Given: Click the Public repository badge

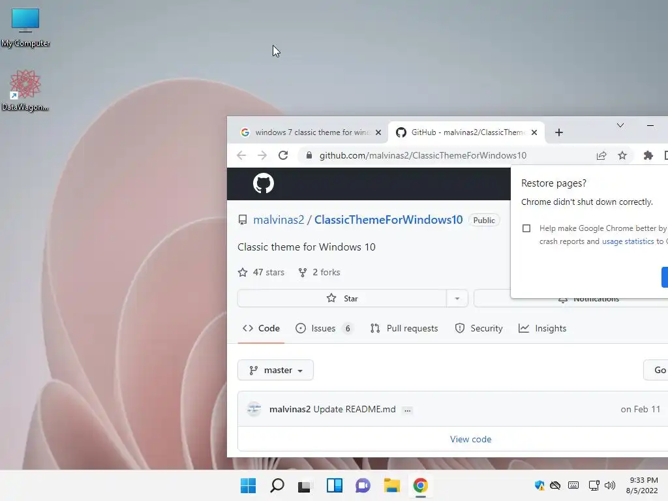Looking at the screenshot, I should tap(484, 220).
